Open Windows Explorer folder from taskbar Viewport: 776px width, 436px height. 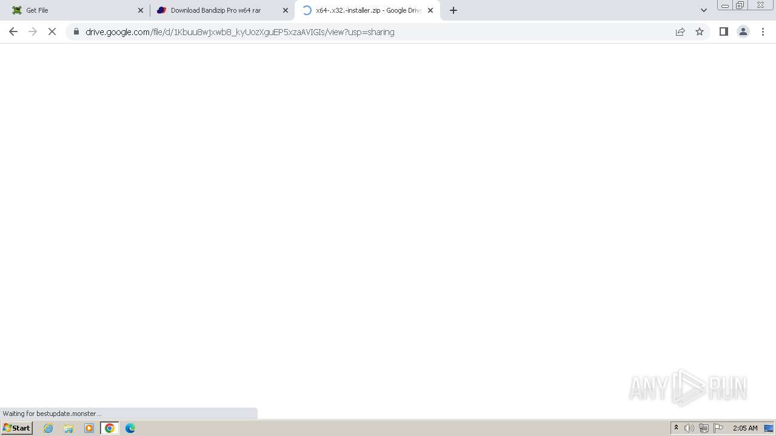pos(69,428)
